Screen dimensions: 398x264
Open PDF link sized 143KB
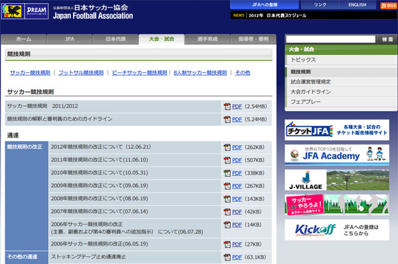pos(237,198)
